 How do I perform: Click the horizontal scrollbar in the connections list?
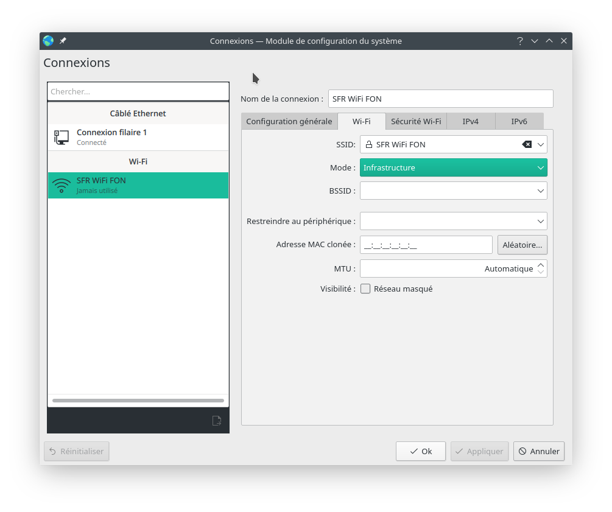138,401
